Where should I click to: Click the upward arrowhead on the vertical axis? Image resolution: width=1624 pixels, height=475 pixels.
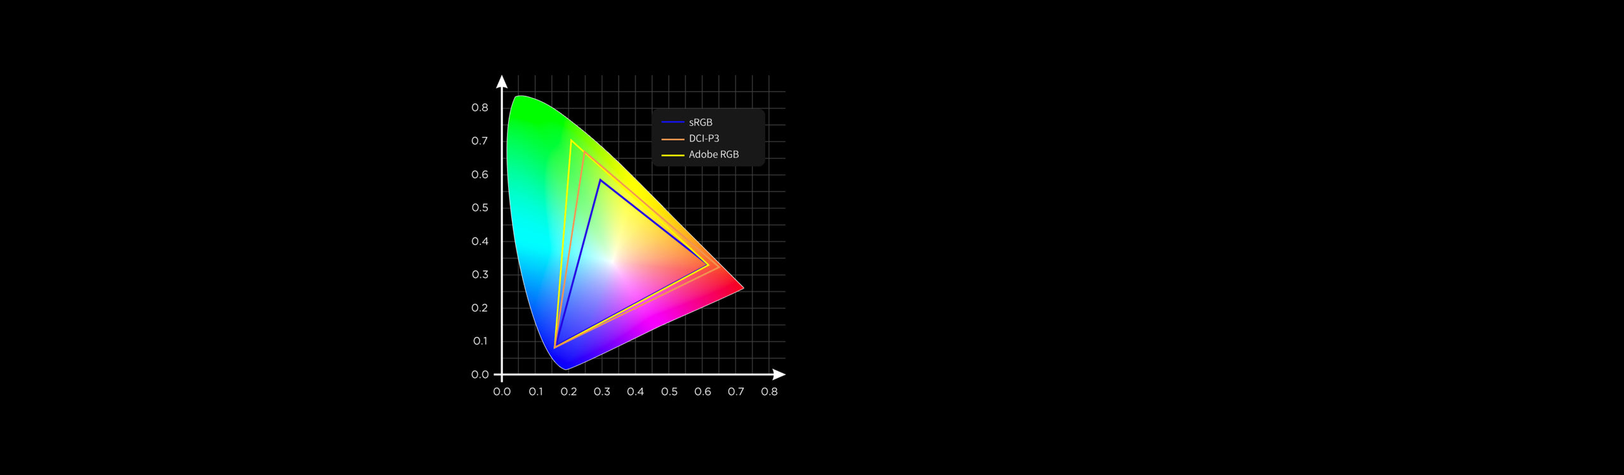tap(502, 81)
